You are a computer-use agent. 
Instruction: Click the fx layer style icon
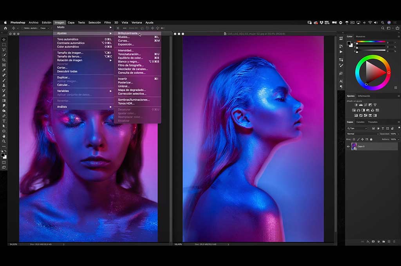pos(368,242)
